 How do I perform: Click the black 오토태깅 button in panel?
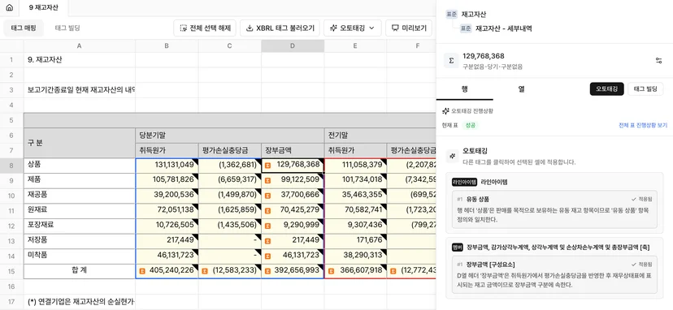pyautogui.click(x=607, y=88)
